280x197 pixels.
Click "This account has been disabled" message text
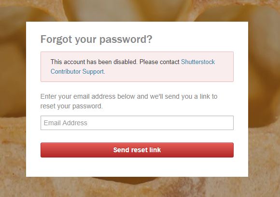coord(94,62)
